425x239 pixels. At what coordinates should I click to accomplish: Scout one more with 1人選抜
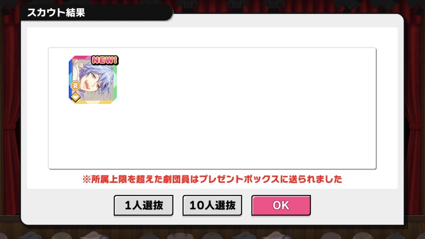tap(143, 205)
